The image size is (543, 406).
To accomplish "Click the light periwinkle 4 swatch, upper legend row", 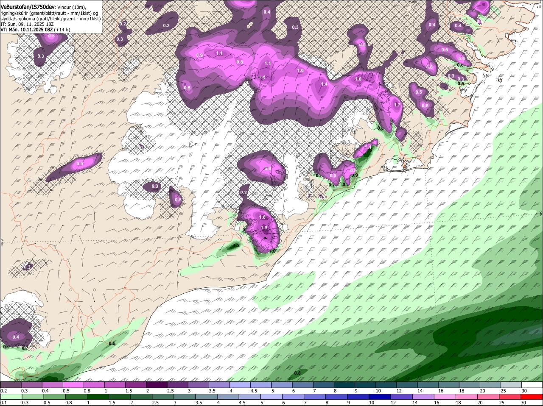I will coord(239,385).
